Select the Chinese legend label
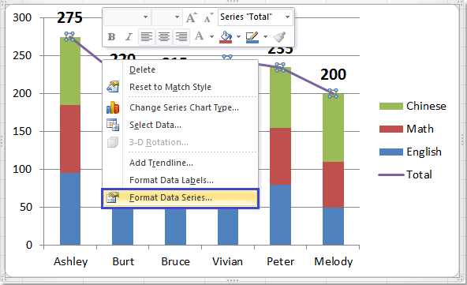Viewport: 467px width, 285px height. pyautogui.click(x=426, y=106)
